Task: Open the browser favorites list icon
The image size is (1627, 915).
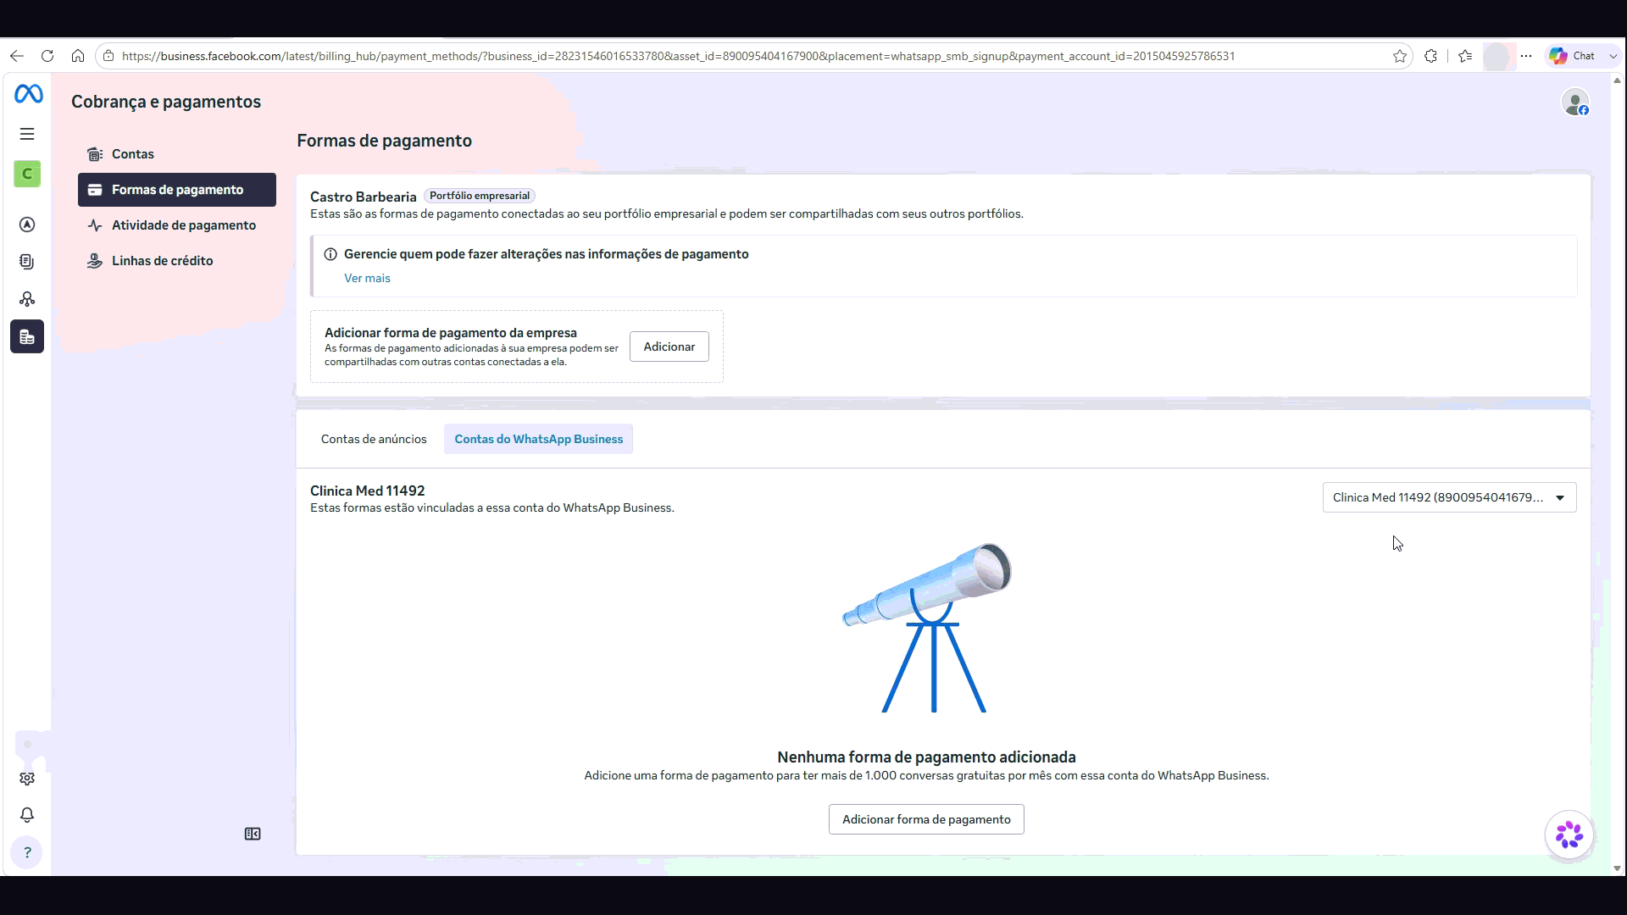Action: click(x=1465, y=56)
